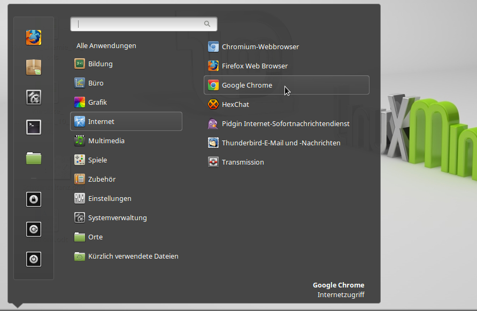The width and height of the screenshot is (477, 311).
Task: Open the Büro category
Action: (126, 83)
